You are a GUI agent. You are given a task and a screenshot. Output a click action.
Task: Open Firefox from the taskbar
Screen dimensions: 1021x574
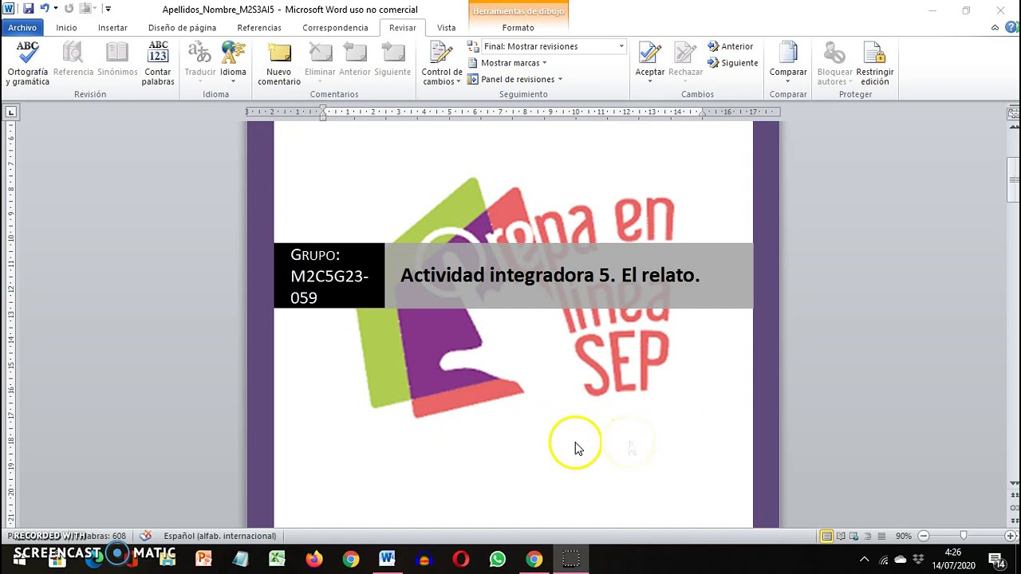coord(313,559)
